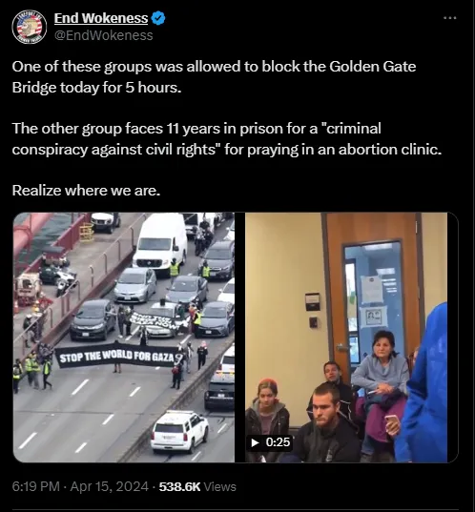Click the tweet text about Golden Gate Bridge
Viewport: 475px width, 512px height.
coord(214,76)
